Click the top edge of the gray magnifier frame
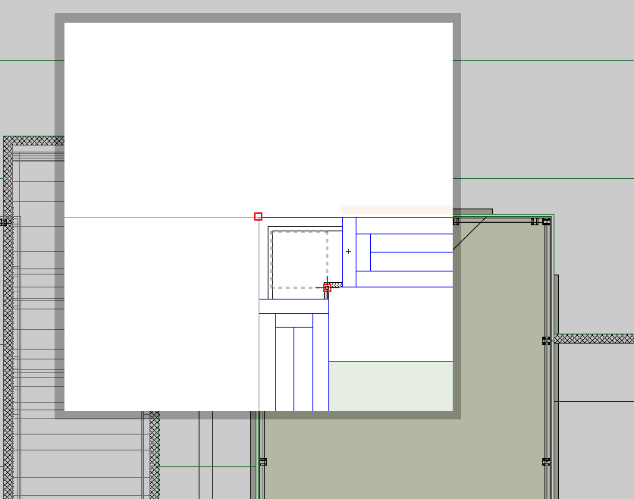The image size is (634, 499). click(x=258, y=17)
